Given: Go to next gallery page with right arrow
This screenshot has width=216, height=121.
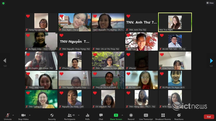Looking at the screenshot, I should click(211, 61).
